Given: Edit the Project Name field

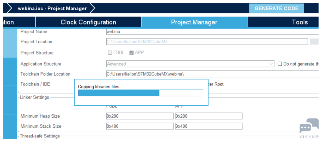Looking at the screenshot, I should 212,32.
